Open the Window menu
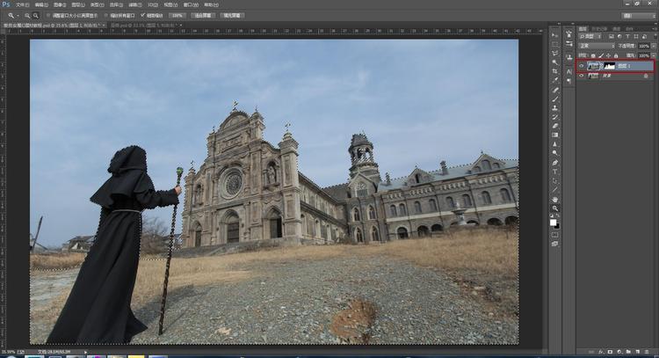 [192, 4]
